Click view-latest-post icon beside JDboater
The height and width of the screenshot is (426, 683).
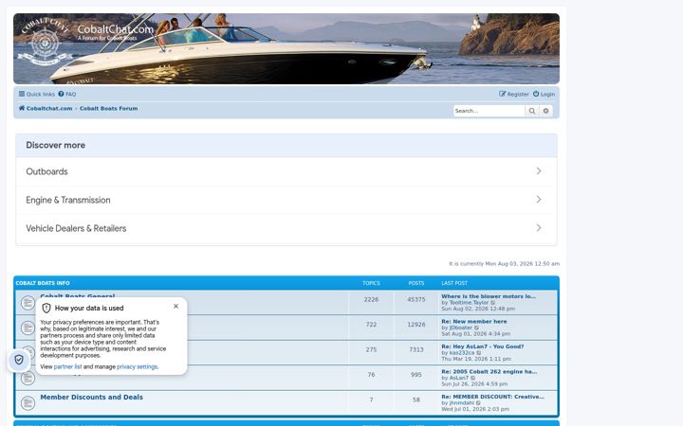click(x=476, y=328)
